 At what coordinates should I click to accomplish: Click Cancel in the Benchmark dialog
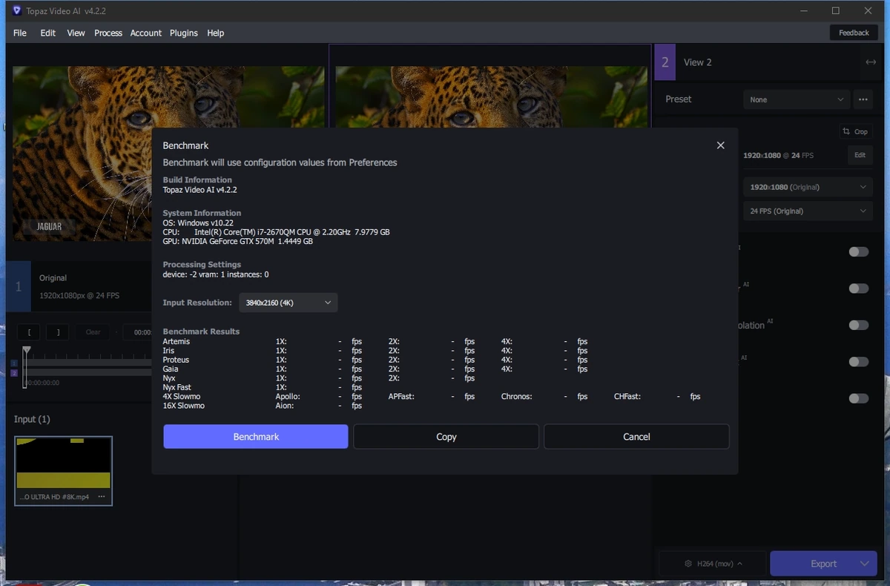[636, 437]
